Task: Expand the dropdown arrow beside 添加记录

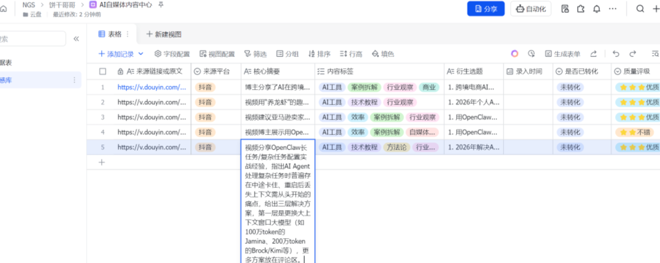Action: pos(141,54)
